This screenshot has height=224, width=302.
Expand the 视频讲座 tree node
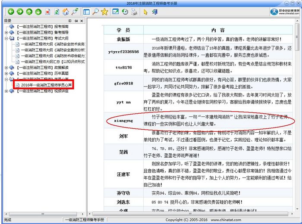coord(6,91)
